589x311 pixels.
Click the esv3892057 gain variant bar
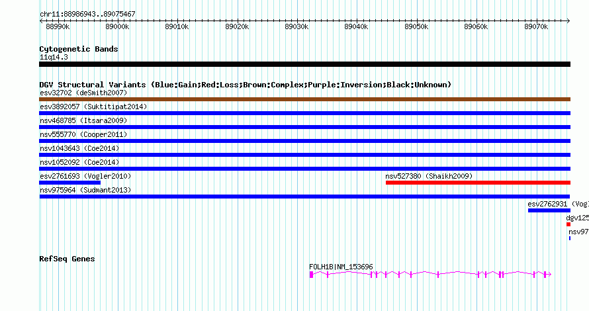pos(304,113)
